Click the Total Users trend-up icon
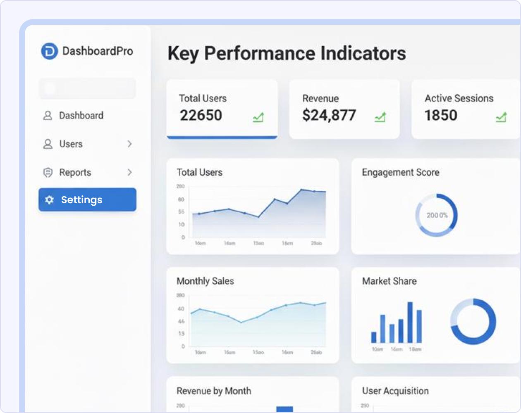This screenshot has height=413, width=521. (x=258, y=117)
